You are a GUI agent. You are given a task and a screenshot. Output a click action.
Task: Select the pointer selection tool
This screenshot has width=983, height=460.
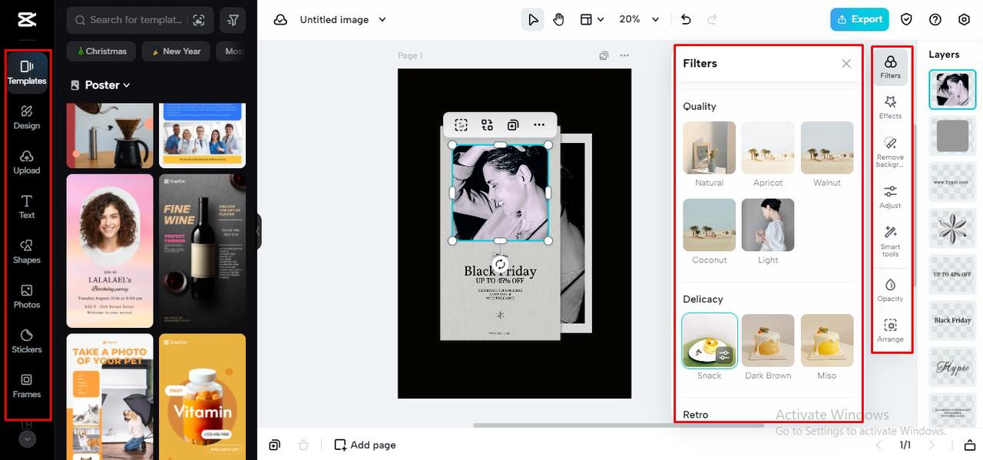pos(533,19)
